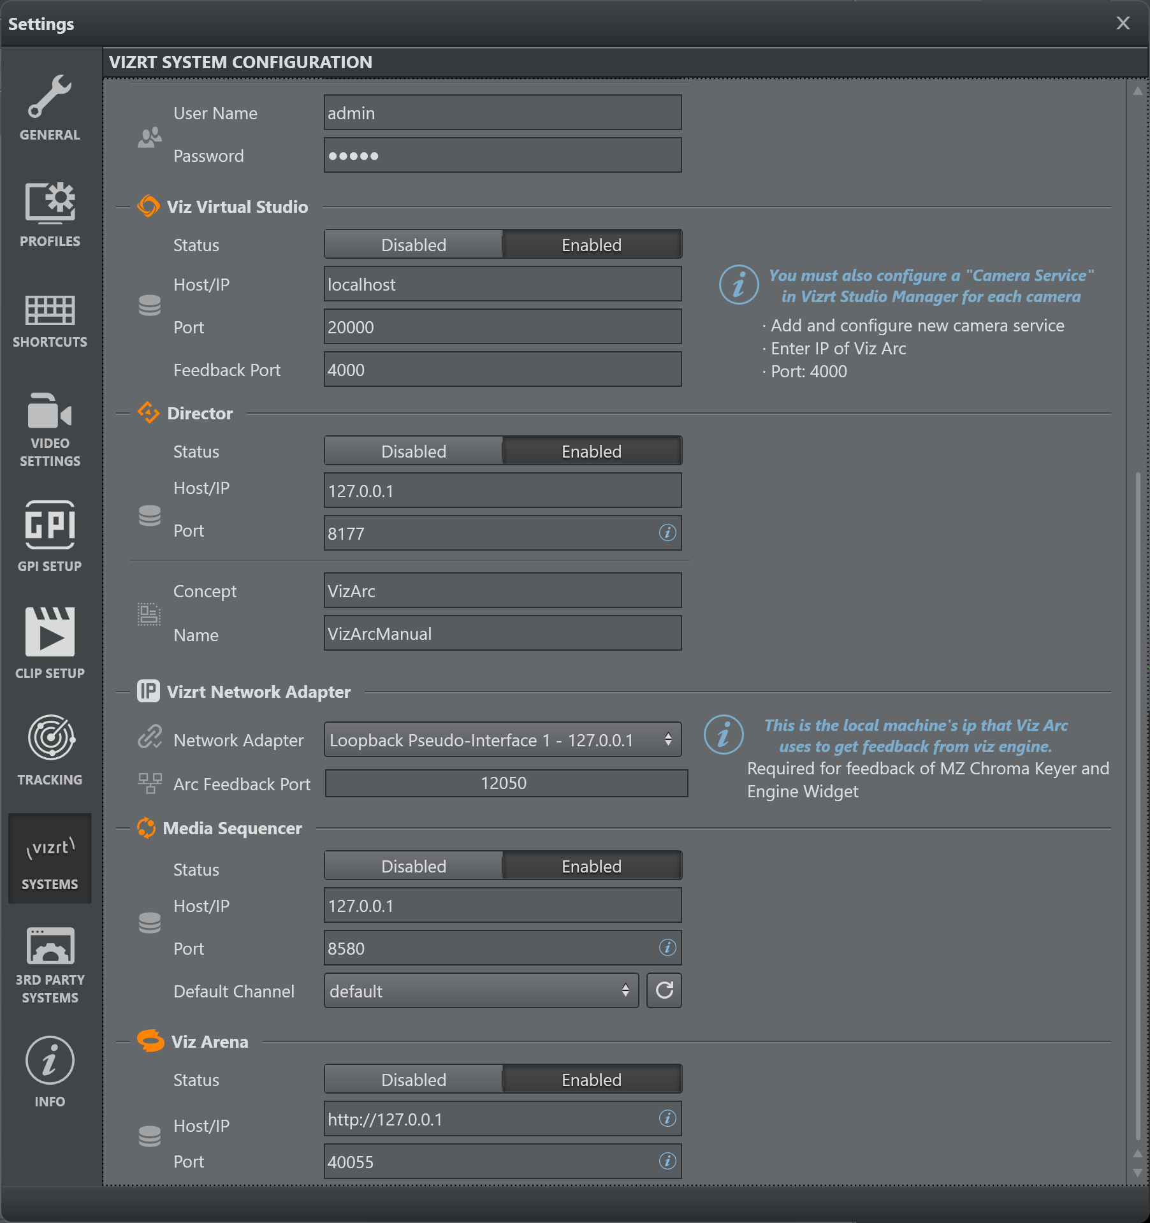Set Director status to Enabled

592,451
